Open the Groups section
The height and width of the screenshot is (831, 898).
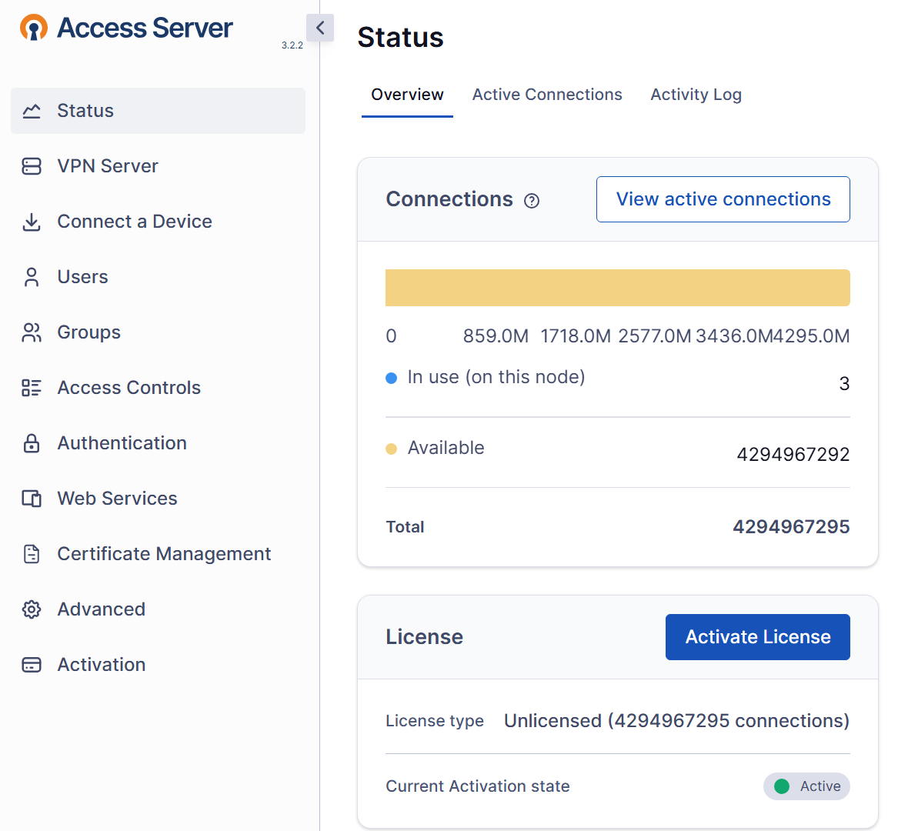click(x=158, y=332)
